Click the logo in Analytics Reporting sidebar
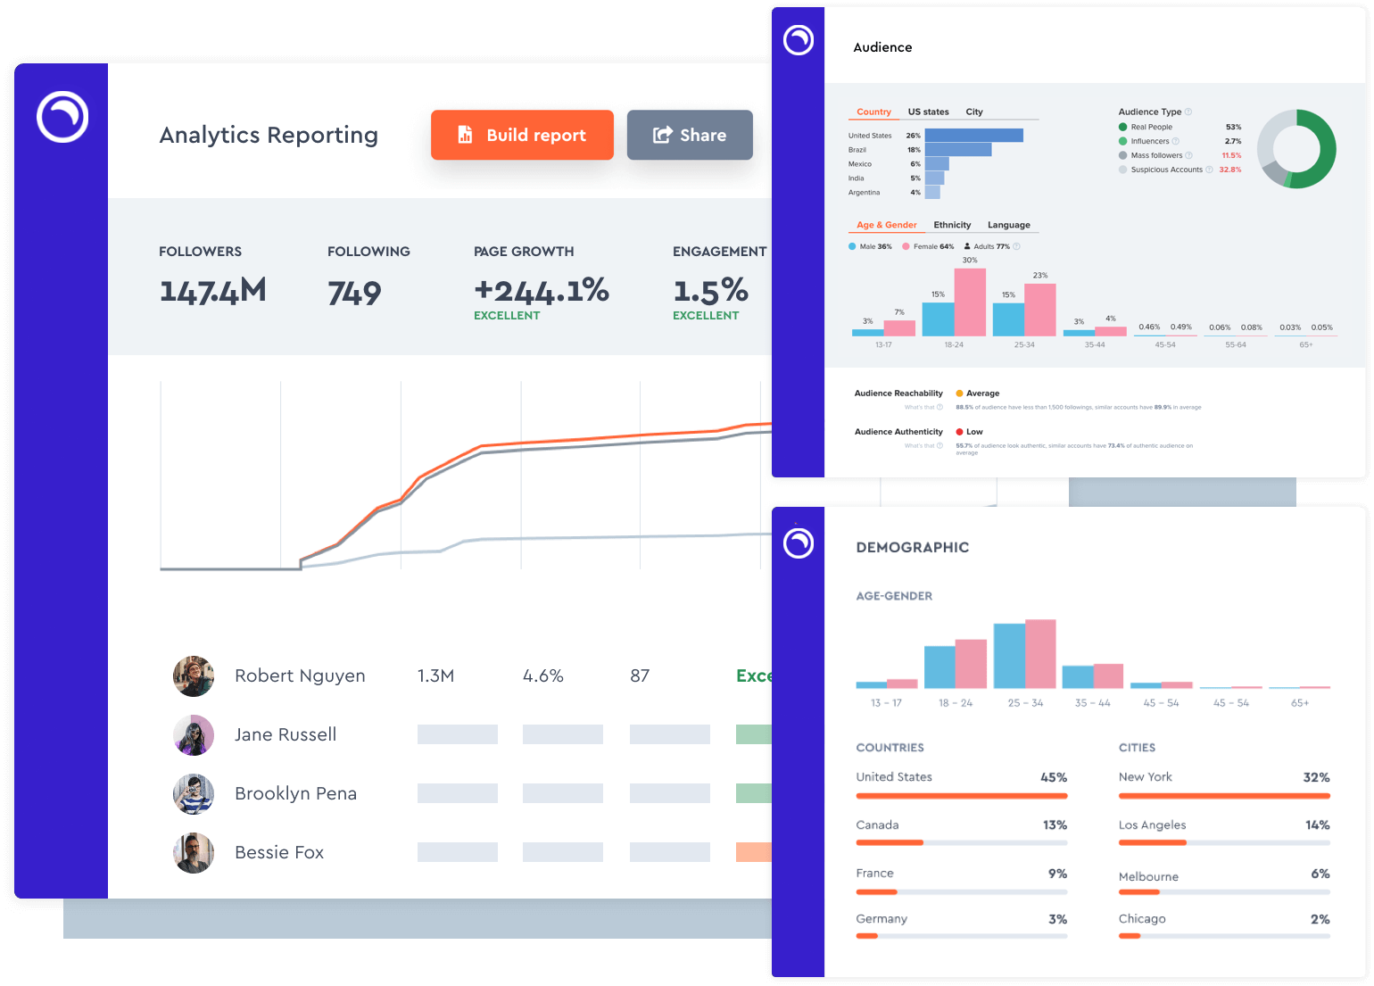The width and height of the screenshot is (1374, 986). tap(62, 117)
